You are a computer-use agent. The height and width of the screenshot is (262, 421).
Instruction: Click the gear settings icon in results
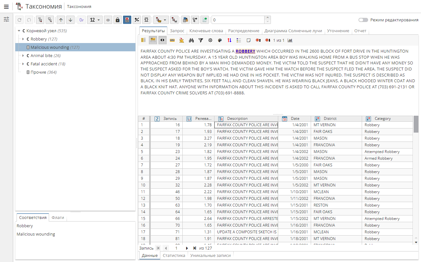[210, 40]
